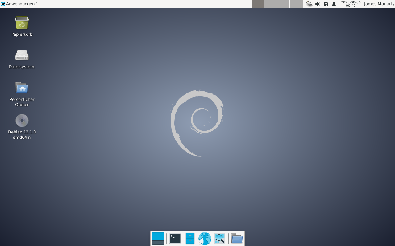Click the show desktop icon in dock
Viewport: 395px width, 246px height.
click(158, 239)
